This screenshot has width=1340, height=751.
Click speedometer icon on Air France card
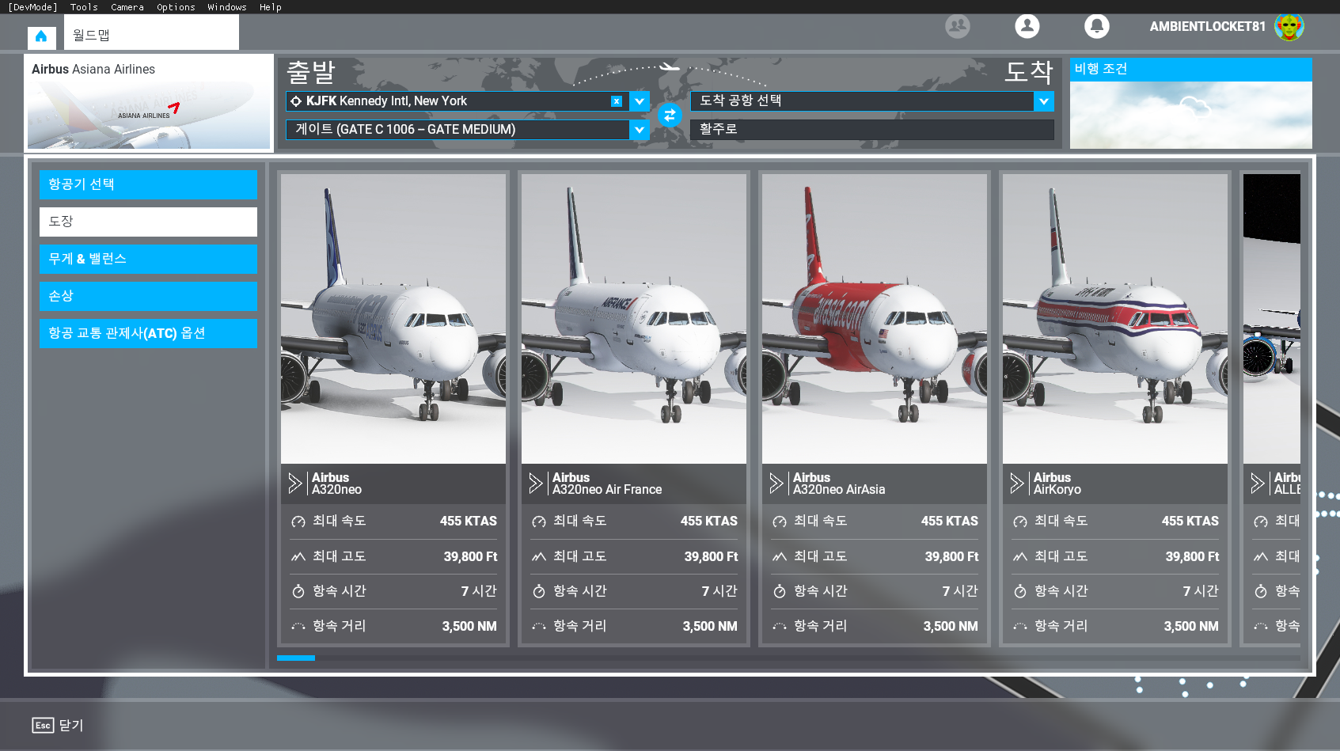539,522
